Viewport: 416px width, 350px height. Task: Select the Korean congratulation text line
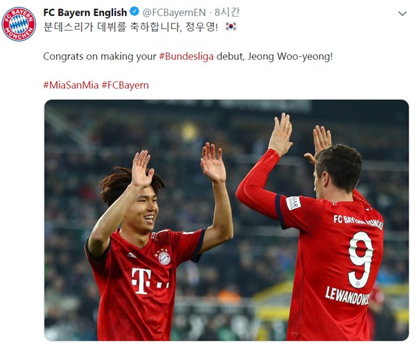tap(130, 27)
